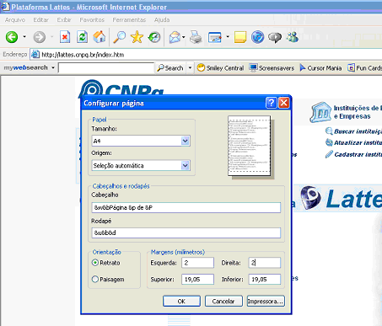
Task: Open the Arquivo menu
Action: 15,20
